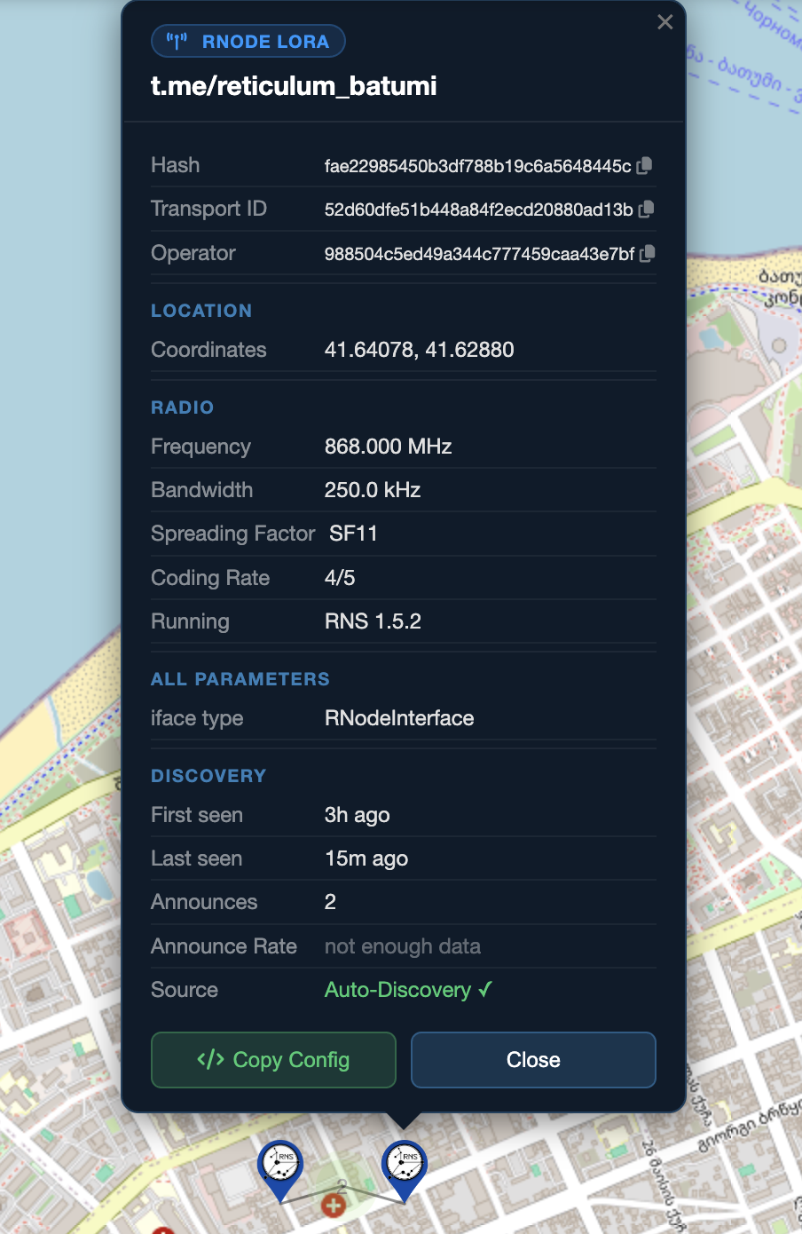Screen dimensions: 802x1234
Task: Select the spreading factor value SF11
Action: 353,534
